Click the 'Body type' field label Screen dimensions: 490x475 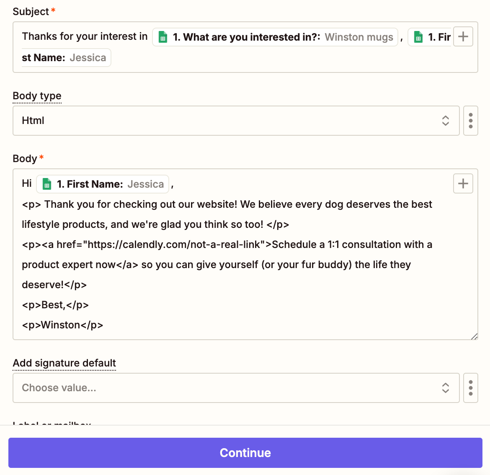point(37,96)
